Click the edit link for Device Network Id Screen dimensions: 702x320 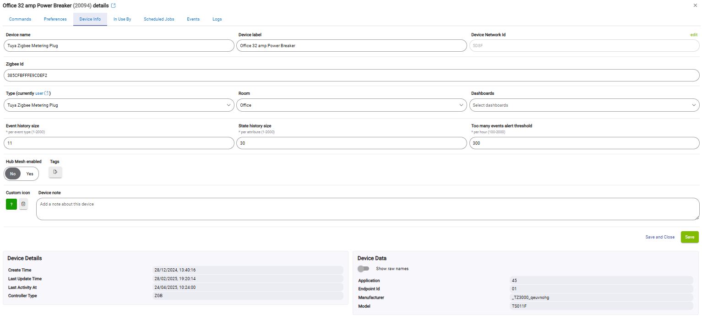point(694,35)
